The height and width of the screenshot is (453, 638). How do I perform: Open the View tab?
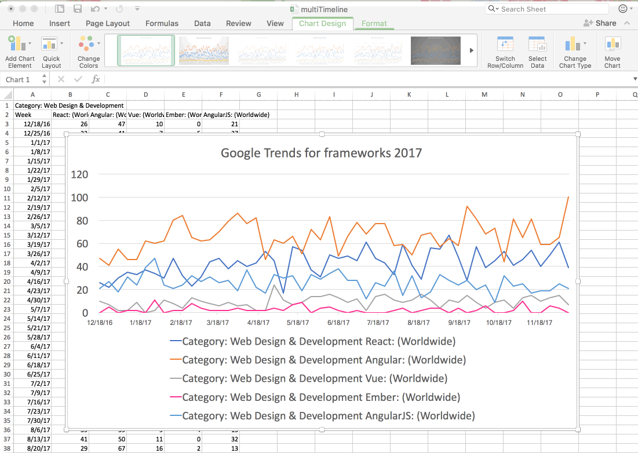pyautogui.click(x=275, y=24)
